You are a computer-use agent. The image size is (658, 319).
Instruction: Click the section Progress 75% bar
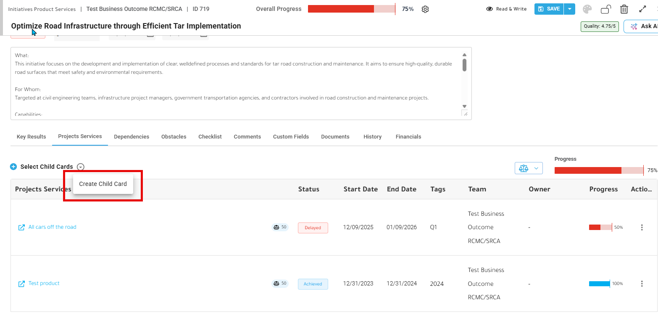click(599, 170)
